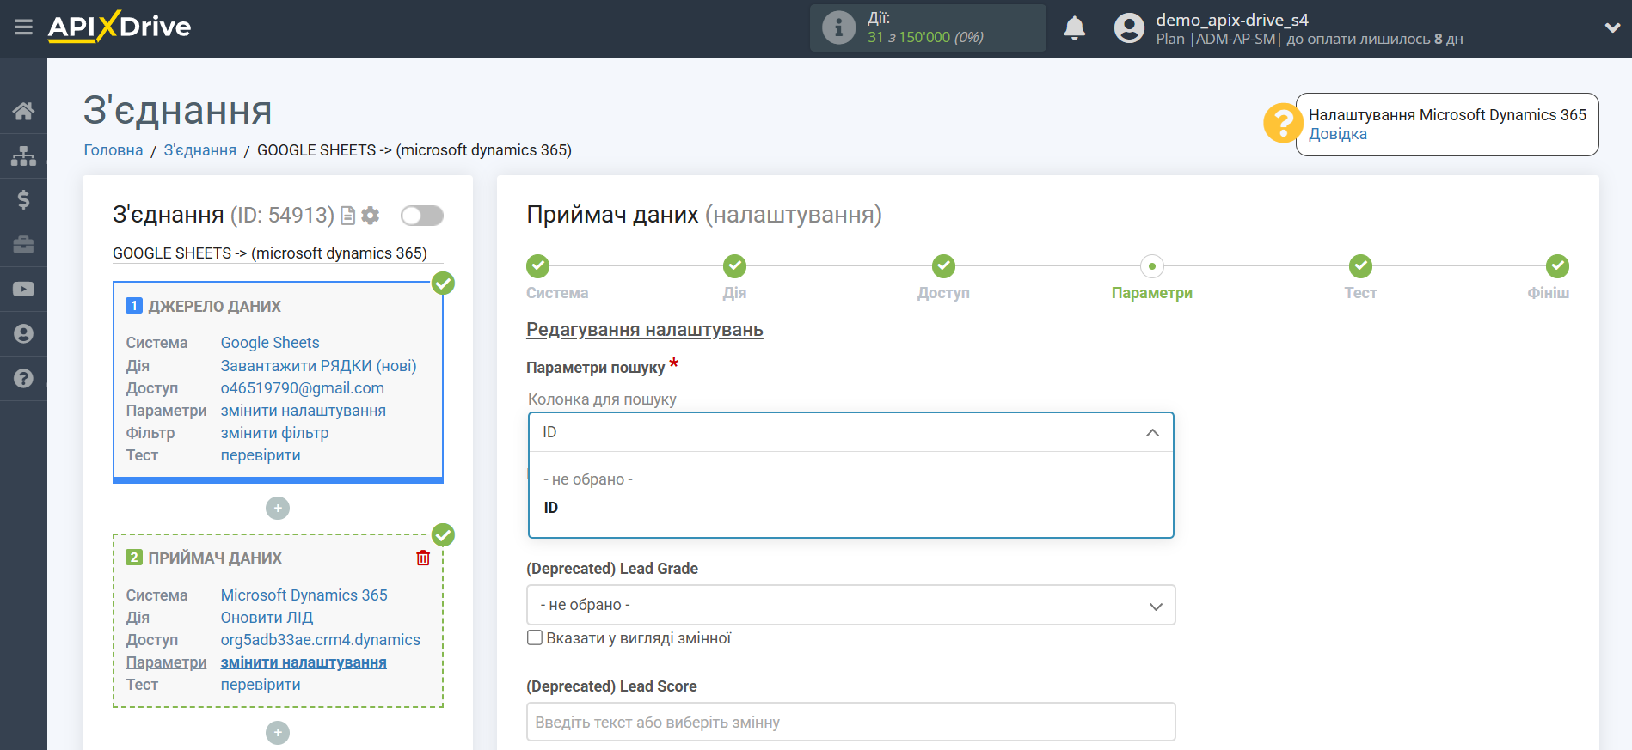
Task: Check 'Вказати у вигляді змінної'
Action: [535, 637]
